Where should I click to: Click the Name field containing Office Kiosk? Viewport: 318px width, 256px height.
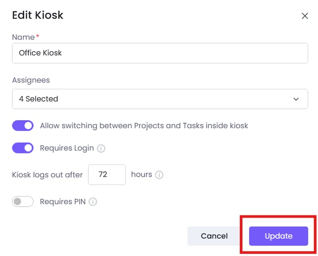coord(159,53)
